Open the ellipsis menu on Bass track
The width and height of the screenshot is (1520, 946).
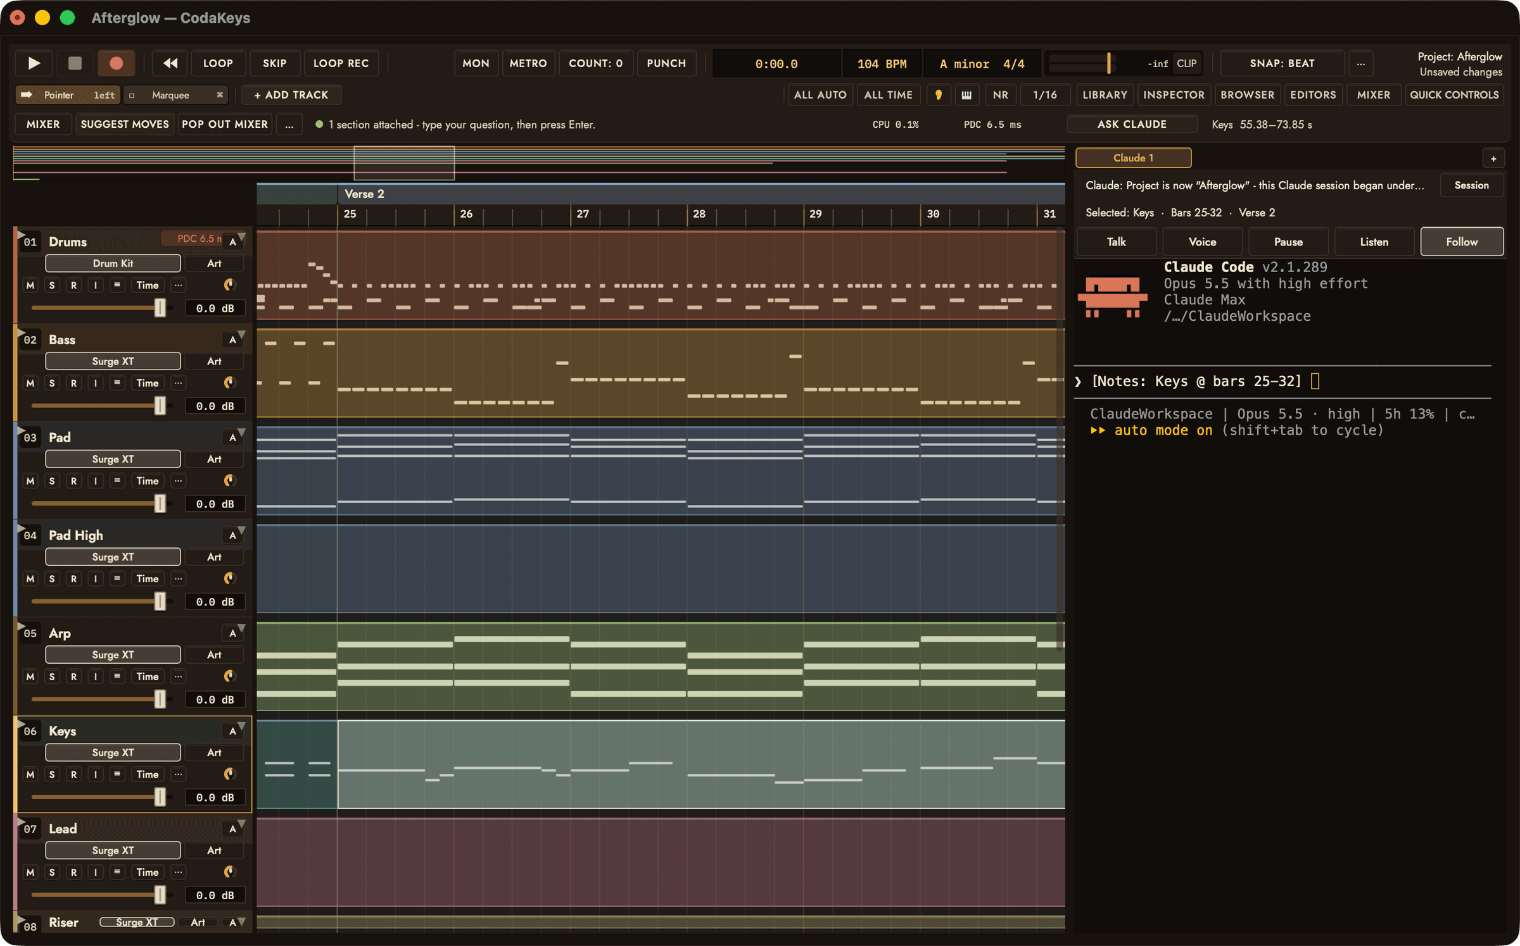tap(179, 383)
